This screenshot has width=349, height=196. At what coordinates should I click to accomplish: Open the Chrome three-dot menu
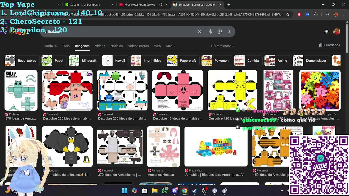click(344, 14)
